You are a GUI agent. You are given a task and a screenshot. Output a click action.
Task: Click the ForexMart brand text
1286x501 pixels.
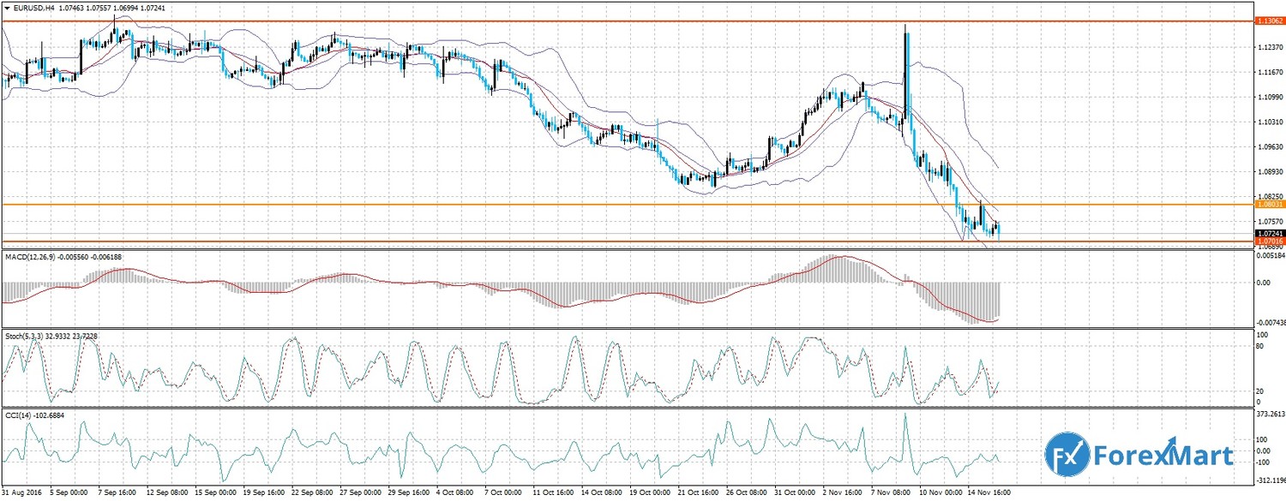pos(1163,456)
